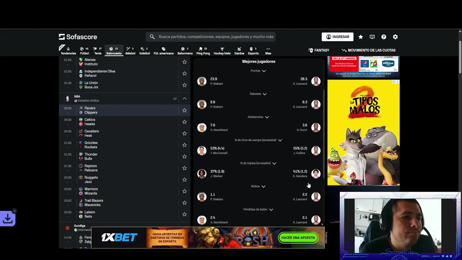Image resolution: width=462 pixels, height=260 pixels.
Task: Focus the Busca partidos search field
Action: pyautogui.click(x=210, y=37)
